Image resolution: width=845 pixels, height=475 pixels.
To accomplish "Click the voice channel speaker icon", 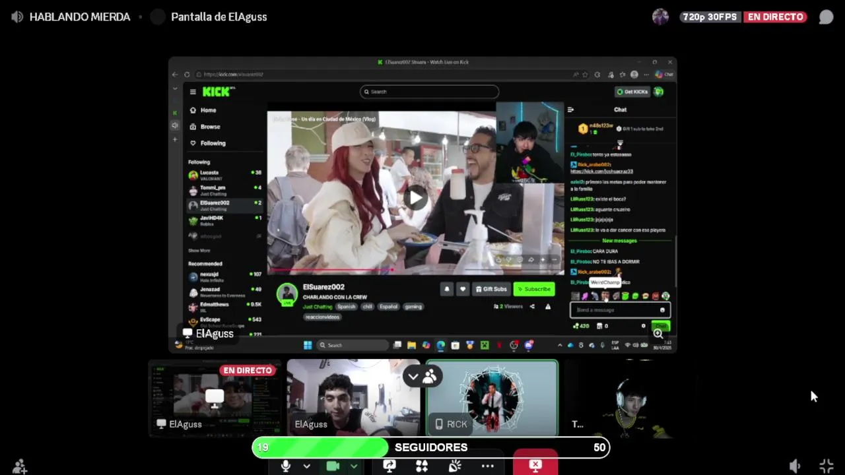I will [x=17, y=17].
